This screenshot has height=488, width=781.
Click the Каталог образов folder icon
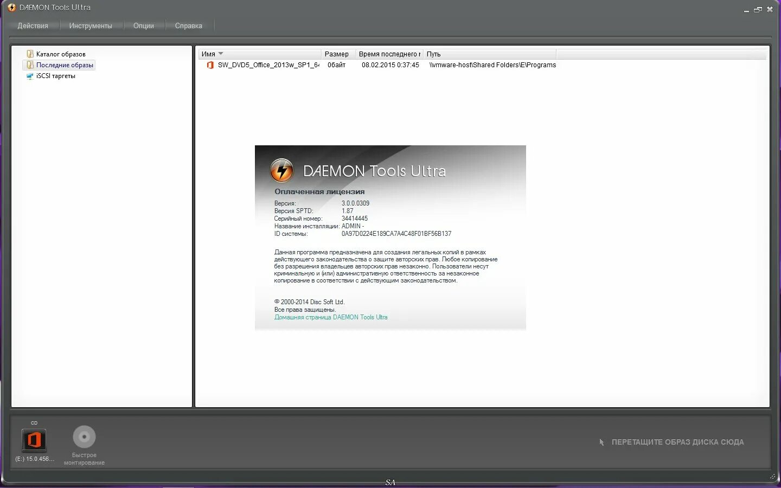click(30, 54)
